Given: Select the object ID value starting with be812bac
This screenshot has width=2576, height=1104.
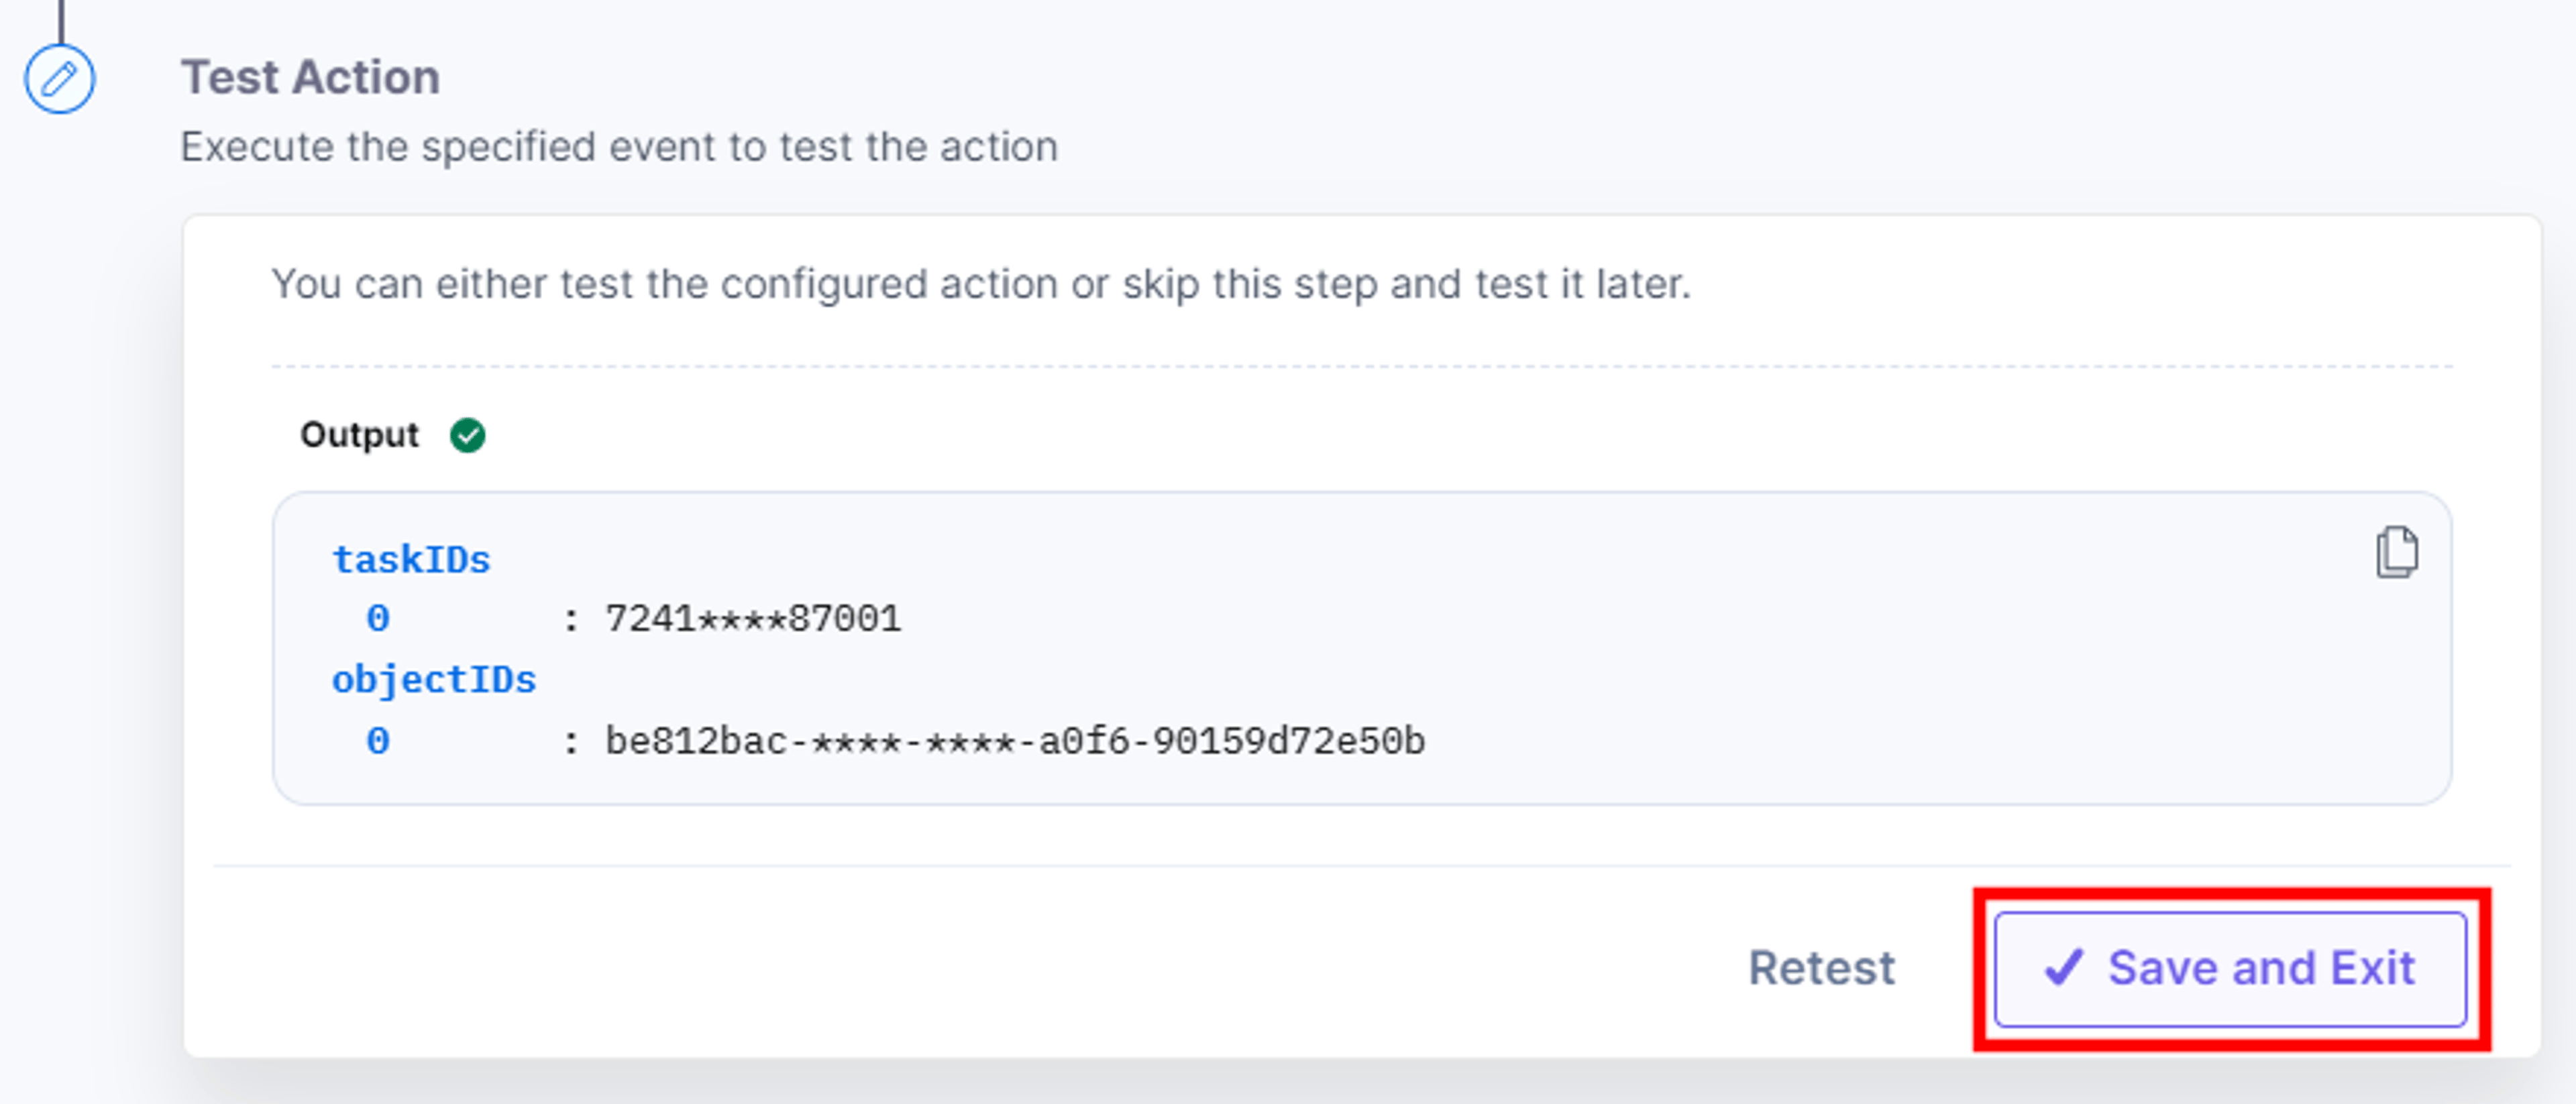Looking at the screenshot, I should point(1015,741).
